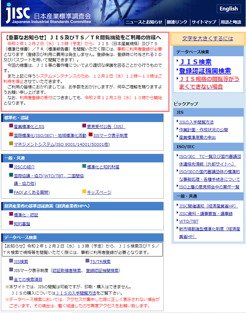
Task: Click the gray square beside TS/TR検索
Action: (x=87, y=261)
